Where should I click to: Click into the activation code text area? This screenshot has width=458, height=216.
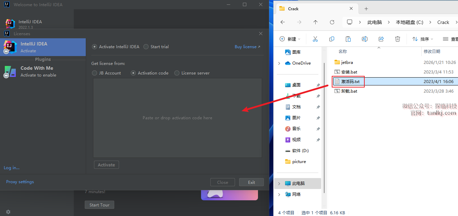(177, 118)
